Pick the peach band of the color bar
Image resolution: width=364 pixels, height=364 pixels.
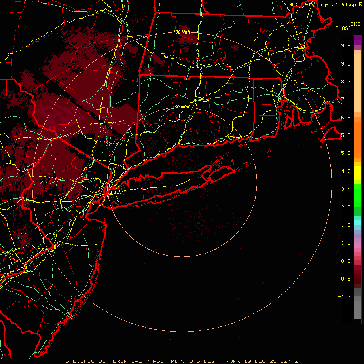tap(357, 83)
